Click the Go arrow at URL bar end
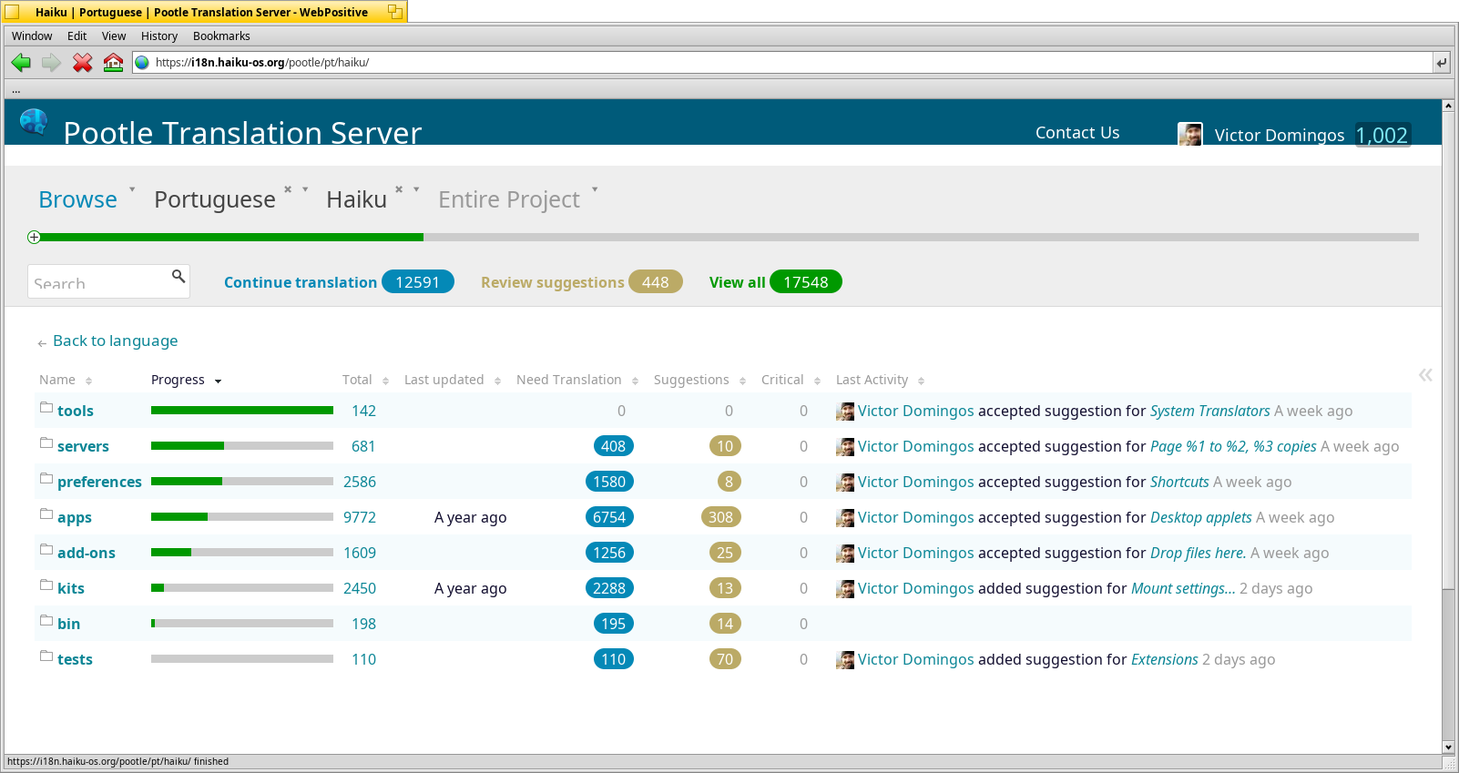Image resolution: width=1459 pixels, height=773 pixels. [x=1442, y=63]
